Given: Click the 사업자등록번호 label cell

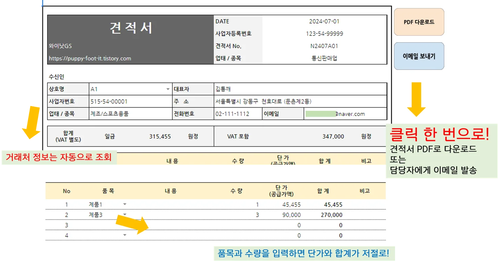Looking at the screenshot, I should (x=238, y=34).
